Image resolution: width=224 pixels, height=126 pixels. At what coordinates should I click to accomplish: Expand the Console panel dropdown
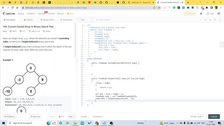85,117
